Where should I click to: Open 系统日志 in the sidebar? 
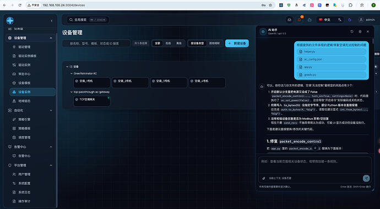point(24,192)
